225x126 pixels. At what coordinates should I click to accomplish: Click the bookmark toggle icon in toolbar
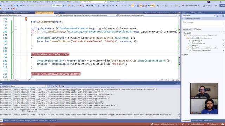pyautogui.click(x=117, y=6)
